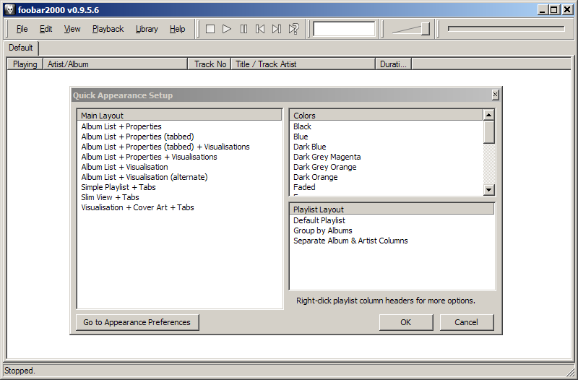Choose the Dark Grey Orange color scheme
The image size is (578, 380).
click(x=325, y=167)
